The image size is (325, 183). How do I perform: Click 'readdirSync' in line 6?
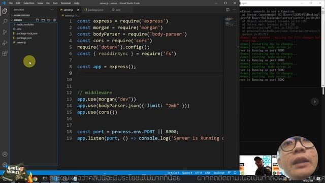point(113,54)
